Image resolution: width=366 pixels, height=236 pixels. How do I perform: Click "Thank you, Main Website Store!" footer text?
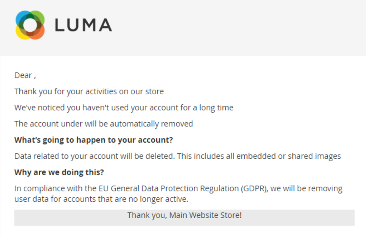(184, 215)
